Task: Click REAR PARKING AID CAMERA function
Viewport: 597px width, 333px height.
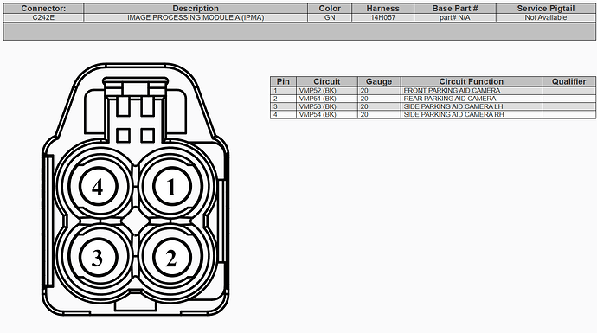Action: (x=450, y=99)
